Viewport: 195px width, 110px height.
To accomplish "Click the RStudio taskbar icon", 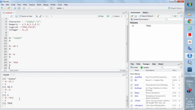I will click(190, 56).
